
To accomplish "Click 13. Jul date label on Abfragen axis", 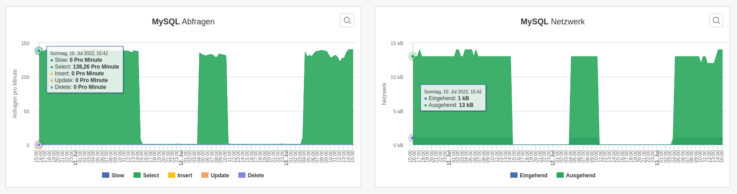I will [x=286, y=158].
